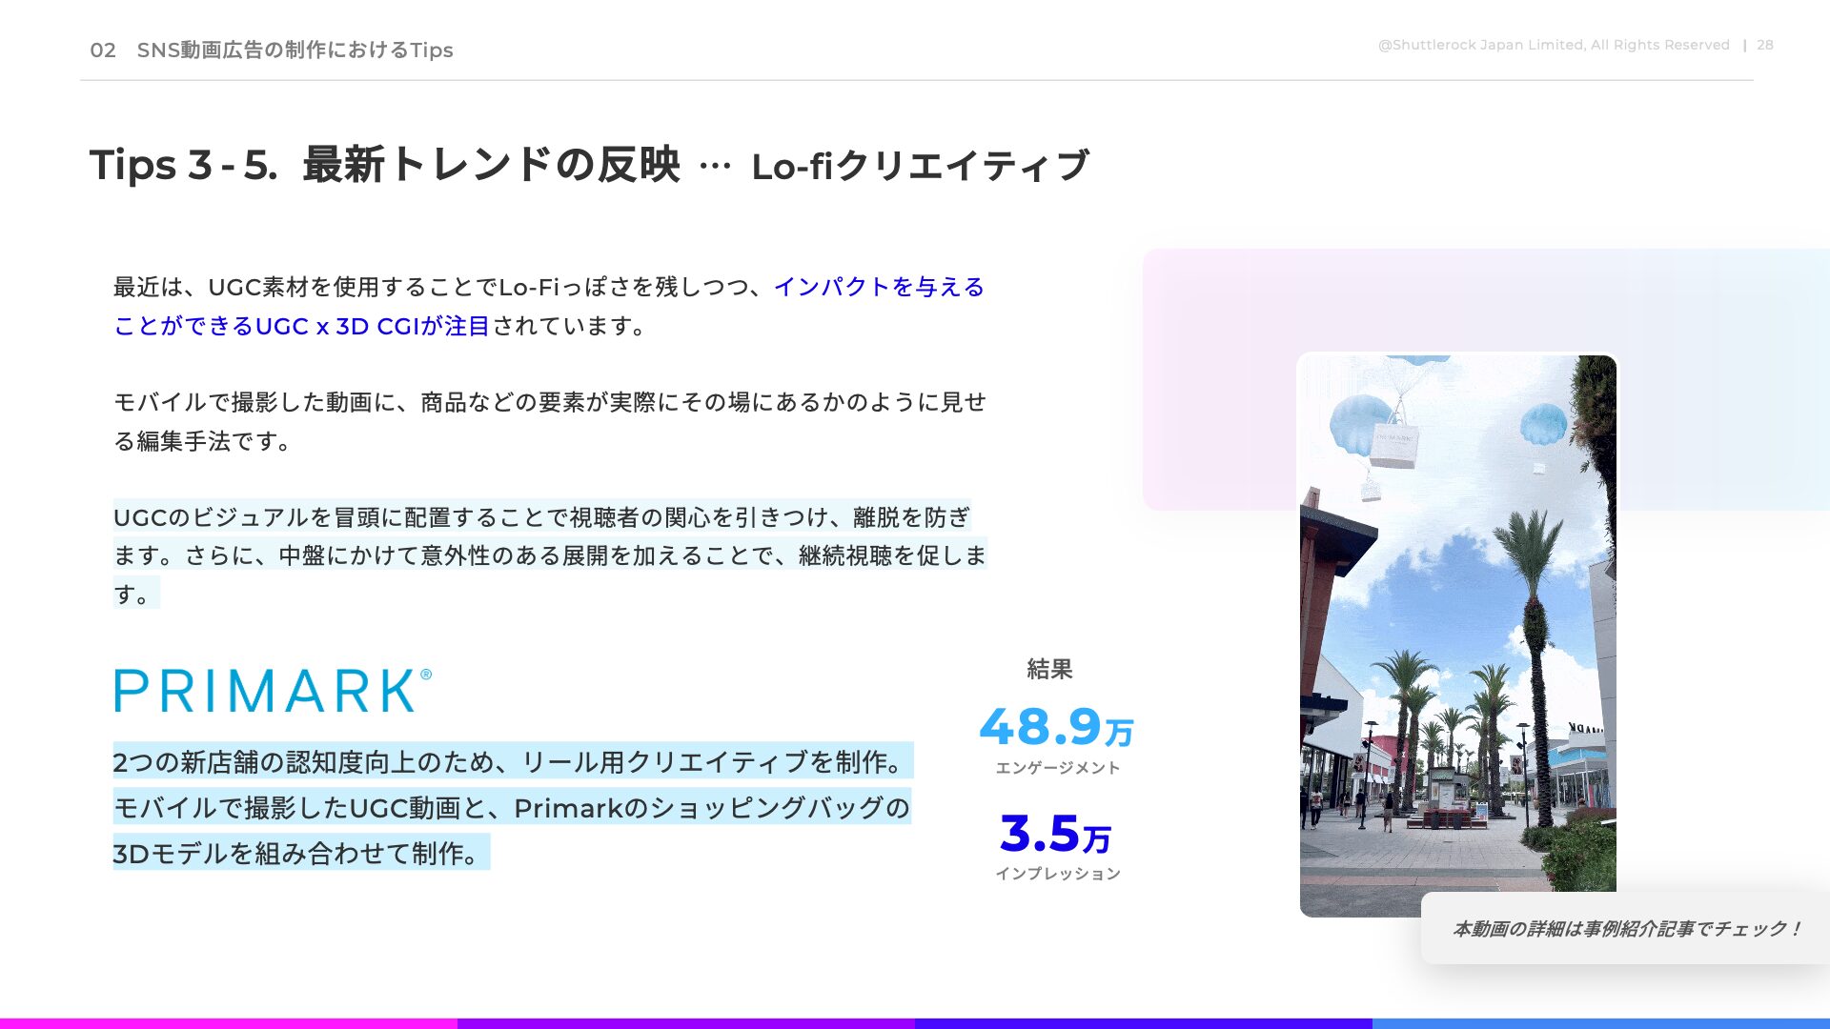Click the text '最近は、UGC素材を使用することで'

pyautogui.click(x=305, y=287)
